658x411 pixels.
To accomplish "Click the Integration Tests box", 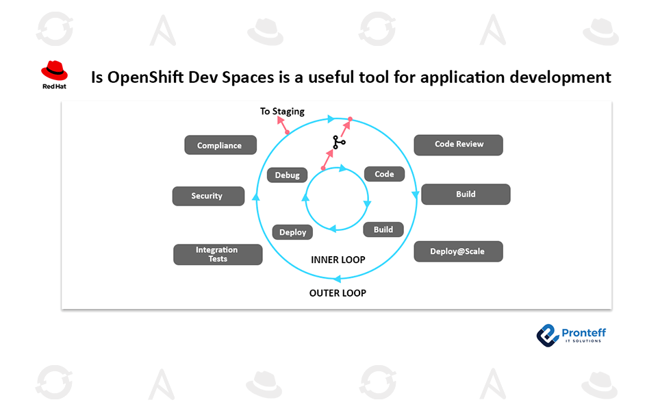I will (x=218, y=255).
